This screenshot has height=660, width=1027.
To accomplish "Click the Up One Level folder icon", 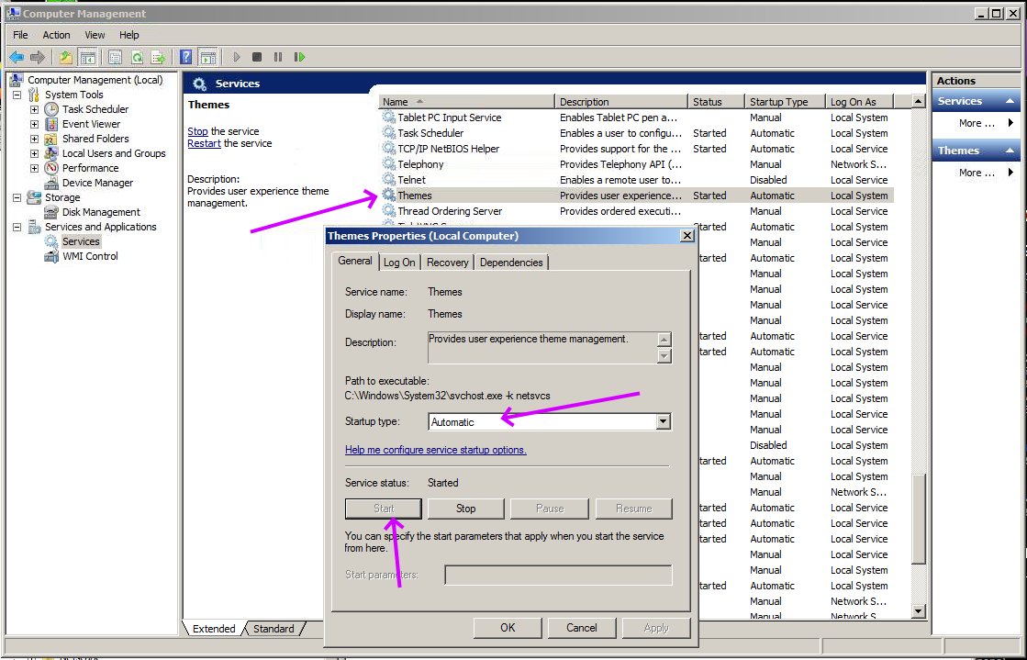I will point(66,57).
